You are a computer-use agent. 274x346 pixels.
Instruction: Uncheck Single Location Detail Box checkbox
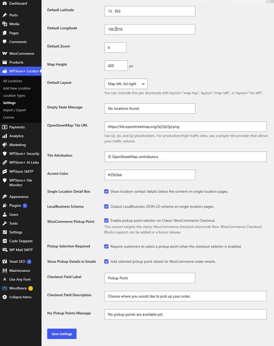(107, 192)
